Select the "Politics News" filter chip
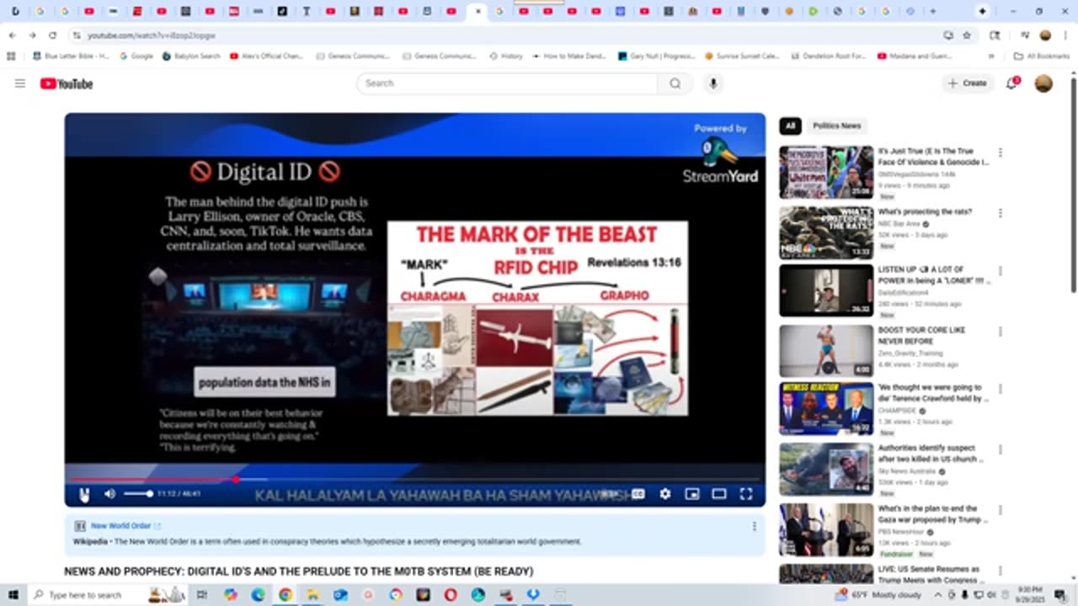The image size is (1078, 606). [836, 126]
